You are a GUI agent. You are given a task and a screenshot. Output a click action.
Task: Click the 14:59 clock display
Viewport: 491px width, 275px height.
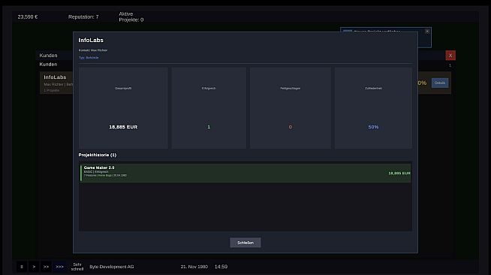221,267
